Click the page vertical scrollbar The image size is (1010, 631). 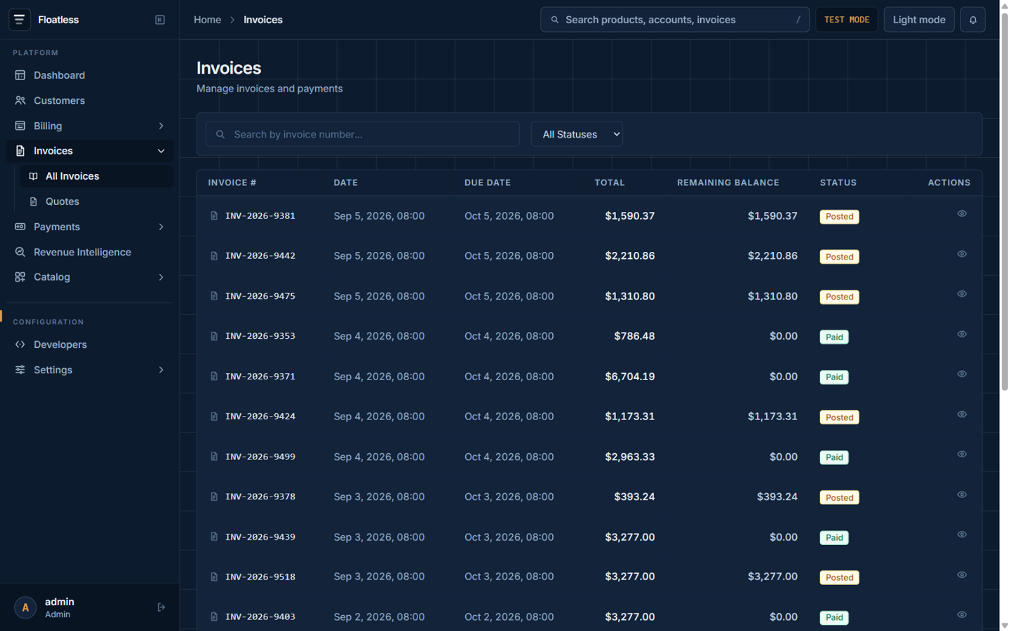point(1005,202)
